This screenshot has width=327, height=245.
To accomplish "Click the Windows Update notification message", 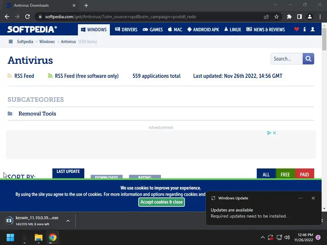I will pos(248,213).
